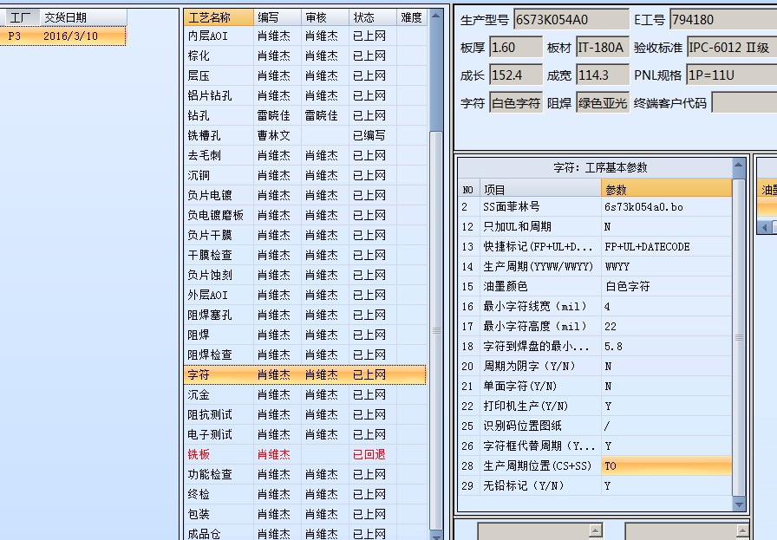Select the 外层AOI process row
777x540 pixels.
304,295
